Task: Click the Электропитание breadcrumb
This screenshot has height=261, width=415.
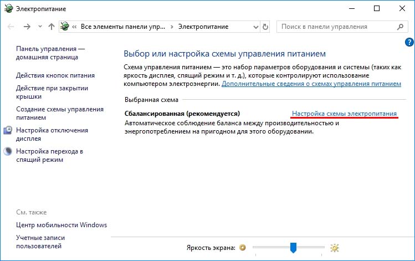Action: pyautogui.click(x=203, y=27)
